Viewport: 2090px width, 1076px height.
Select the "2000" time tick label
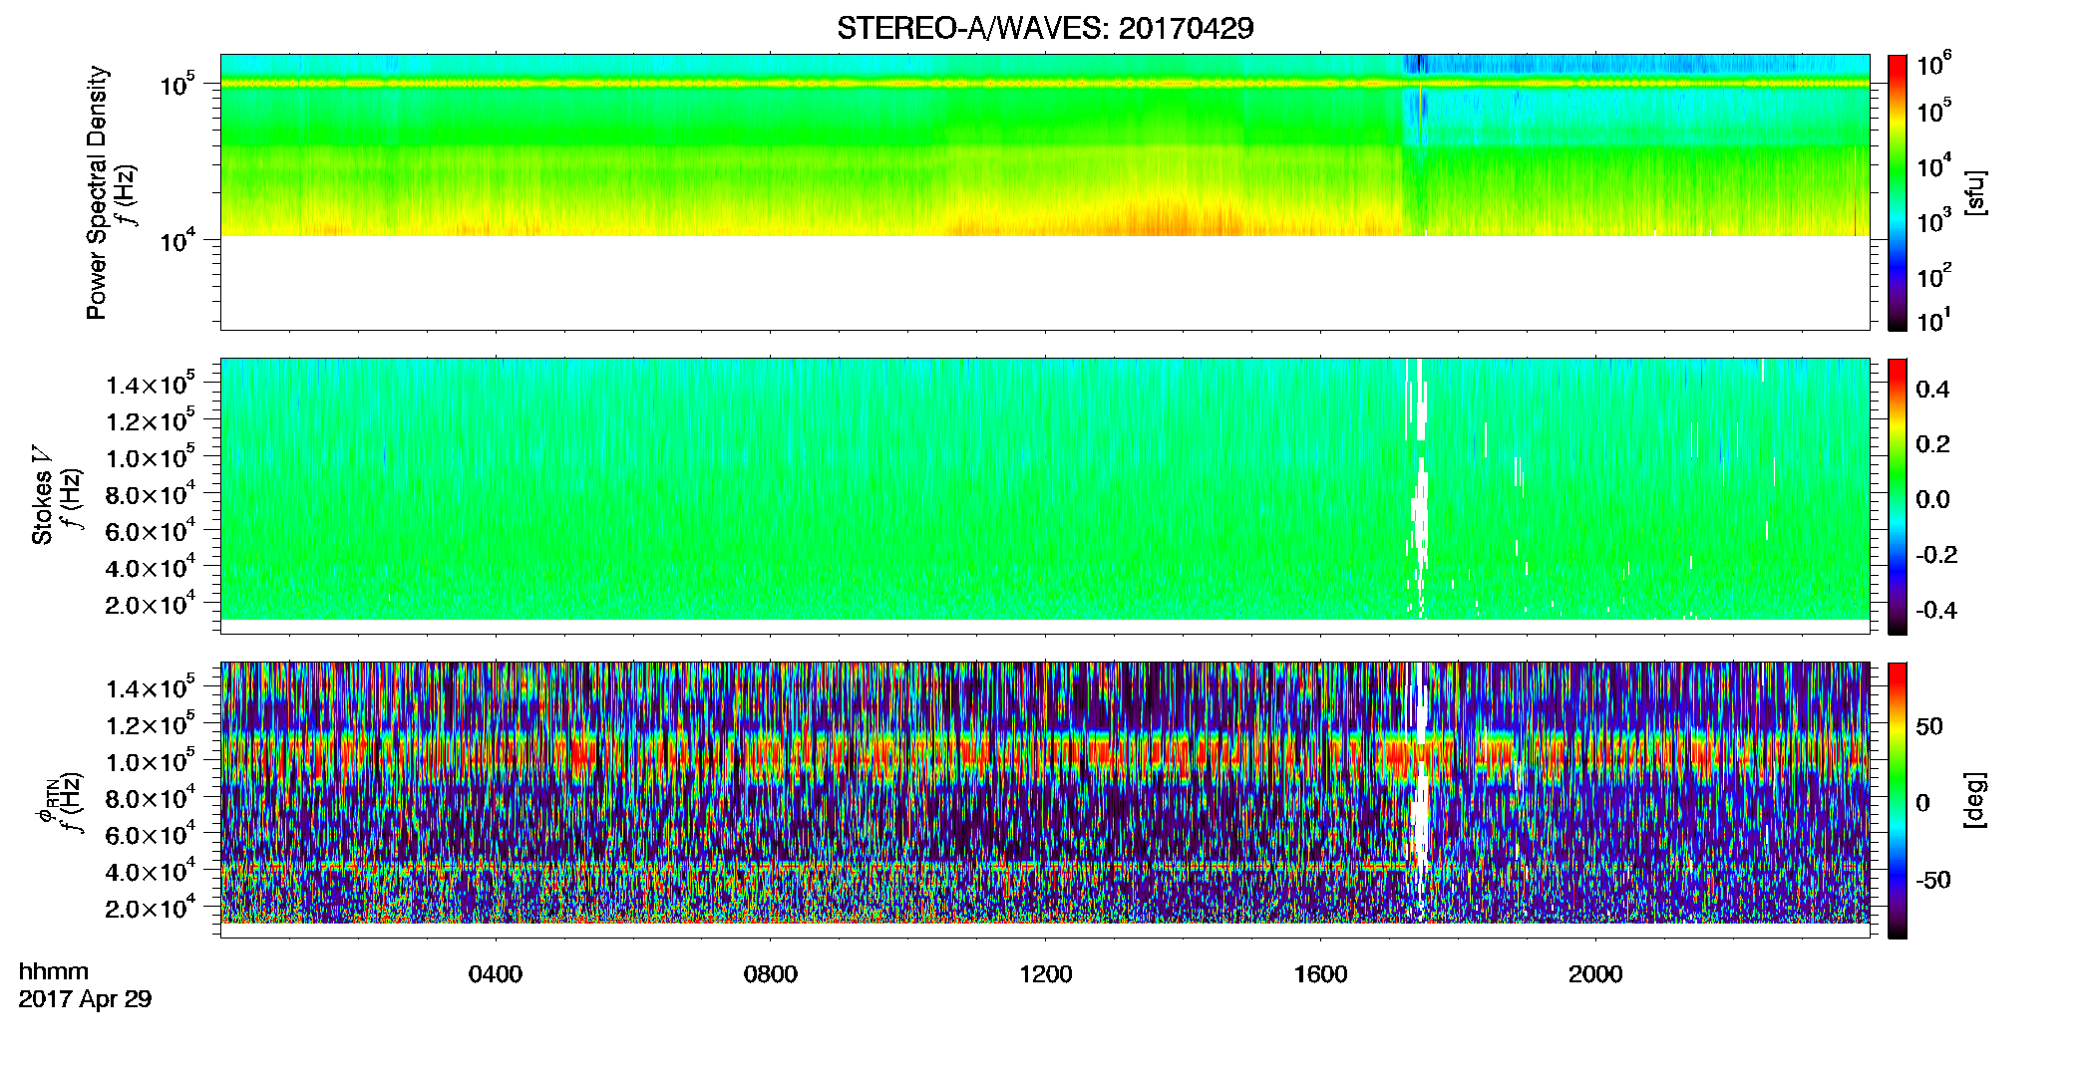pos(1596,974)
